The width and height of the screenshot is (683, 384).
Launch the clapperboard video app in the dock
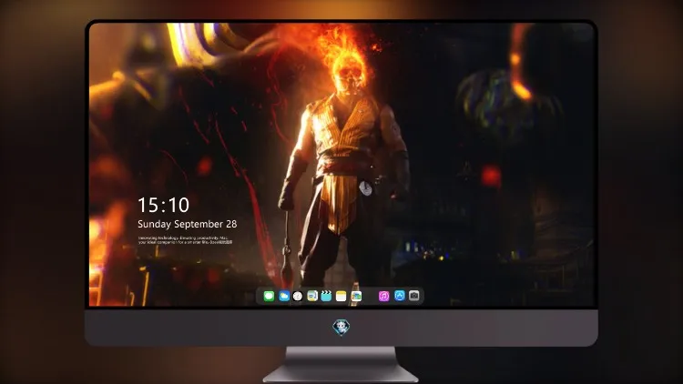click(326, 296)
